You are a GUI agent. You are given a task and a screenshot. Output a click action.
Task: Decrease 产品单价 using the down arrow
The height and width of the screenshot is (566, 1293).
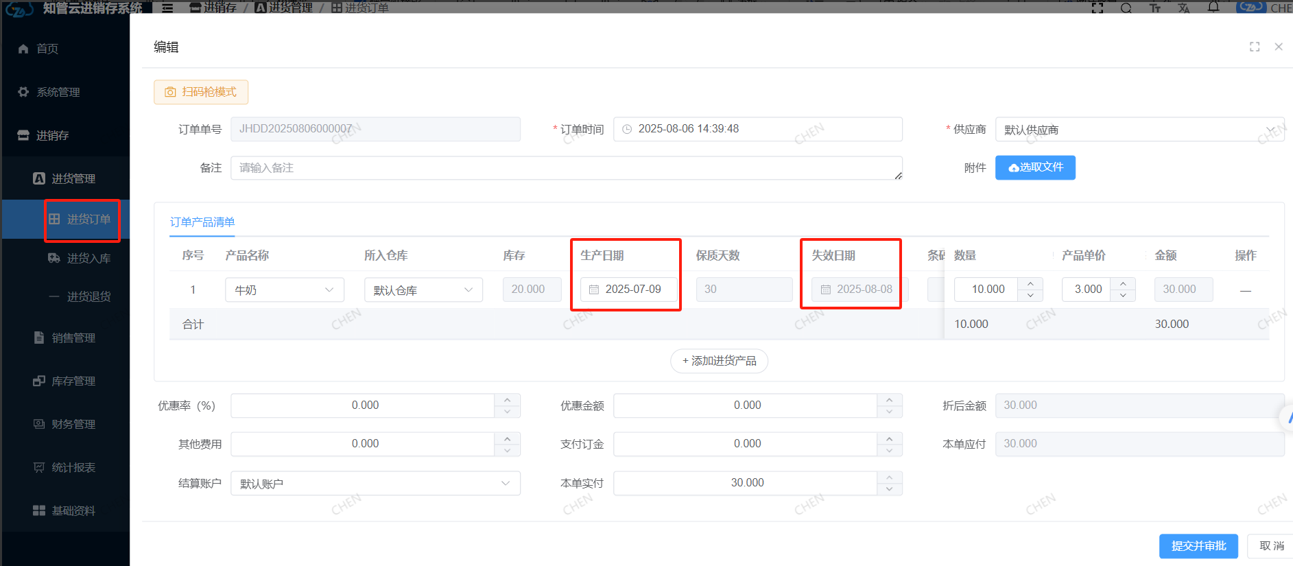tap(1123, 296)
